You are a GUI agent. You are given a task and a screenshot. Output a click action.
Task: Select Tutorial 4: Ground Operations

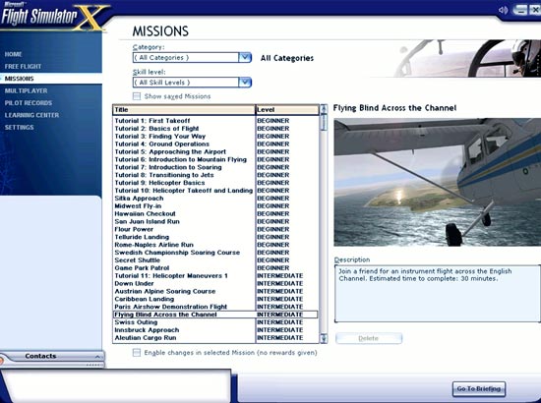(x=215, y=144)
